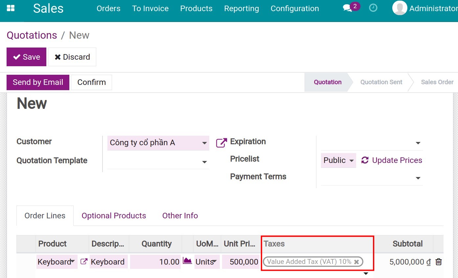
Task: Open the To Invoice menu
Action: tap(150, 9)
